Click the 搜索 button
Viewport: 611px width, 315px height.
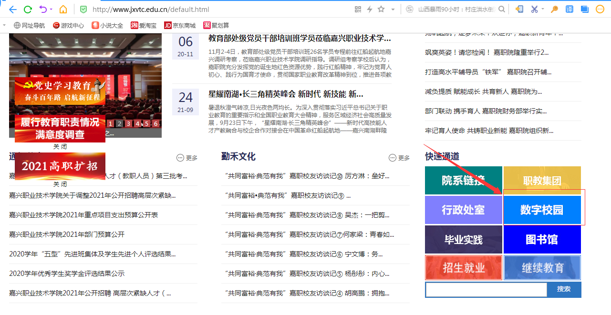[x=564, y=289]
